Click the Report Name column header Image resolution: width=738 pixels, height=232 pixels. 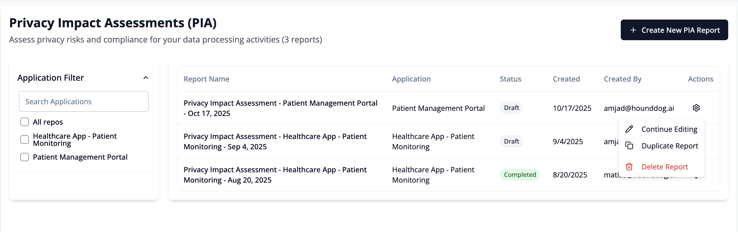click(207, 79)
